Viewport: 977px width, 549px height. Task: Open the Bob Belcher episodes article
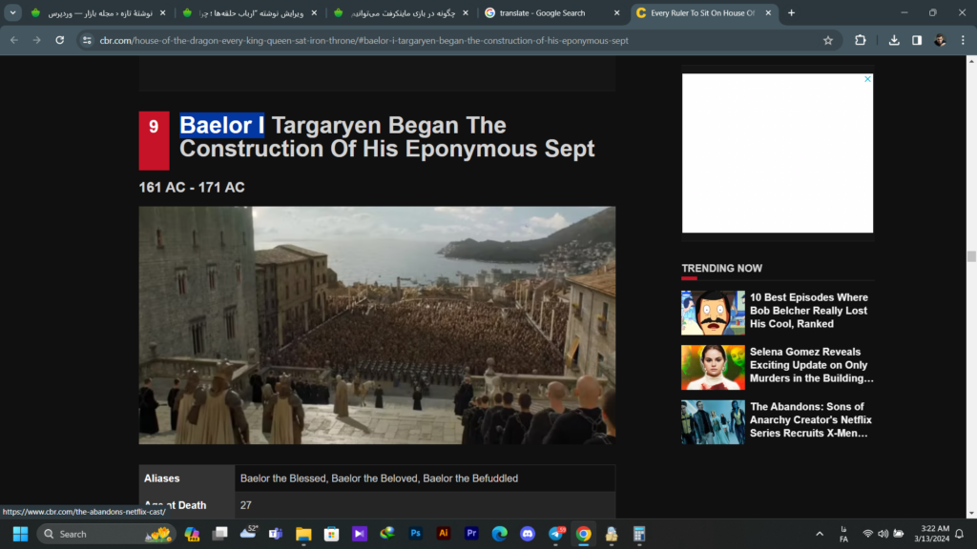coord(809,311)
